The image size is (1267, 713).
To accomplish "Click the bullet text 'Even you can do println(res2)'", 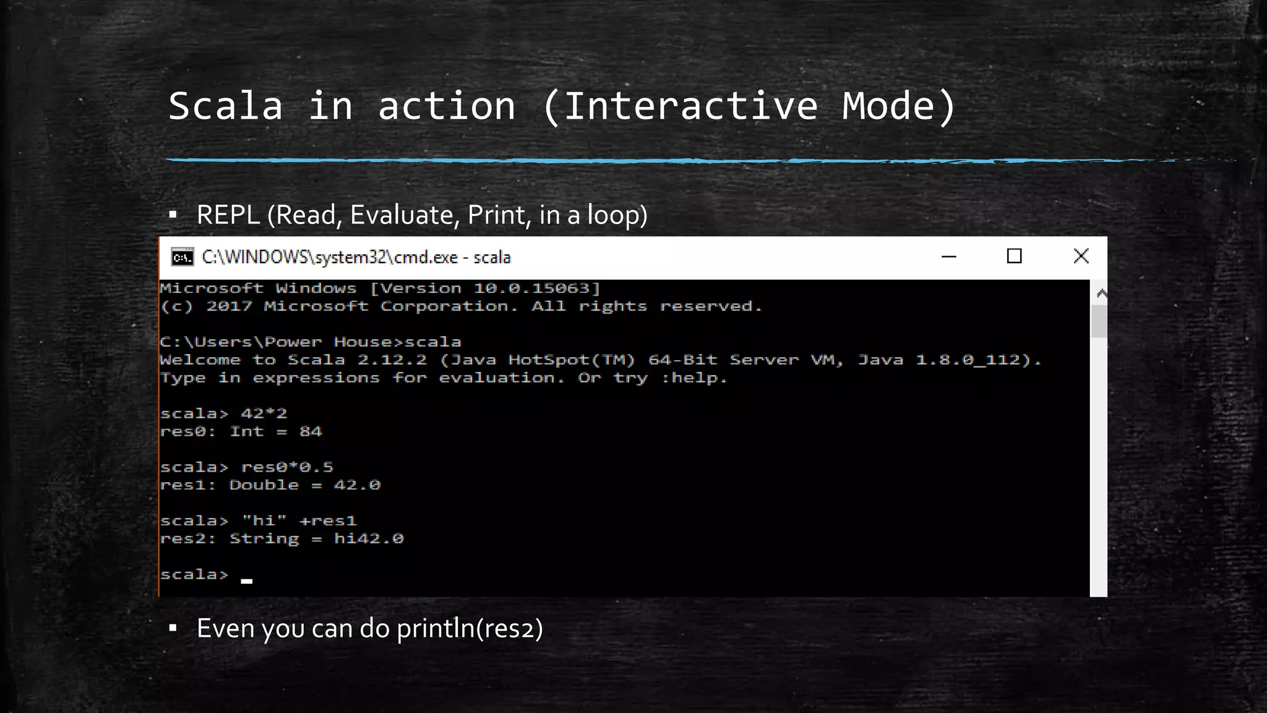I will [370, 628].
